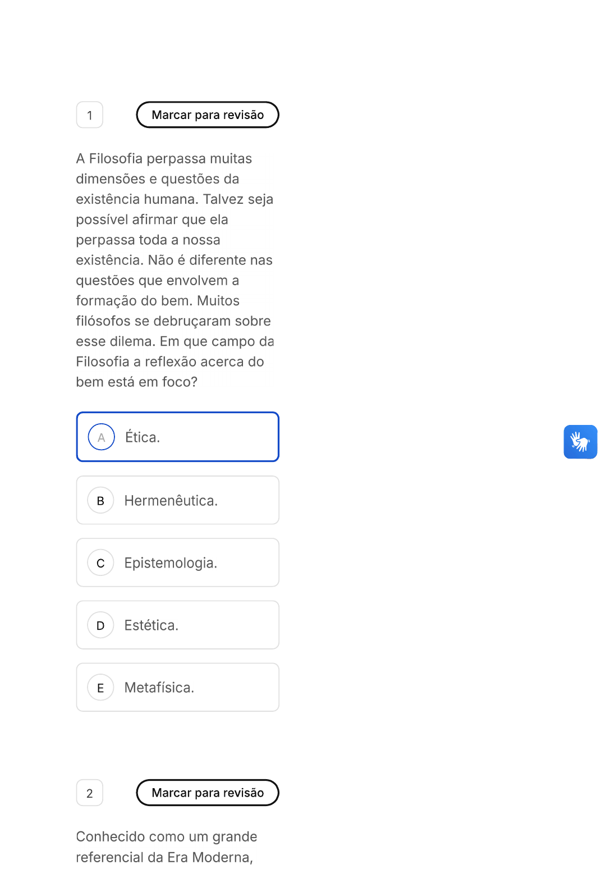
Task: Click the "A Filosofia perpassa muitas" opening line
Action: 164,159
